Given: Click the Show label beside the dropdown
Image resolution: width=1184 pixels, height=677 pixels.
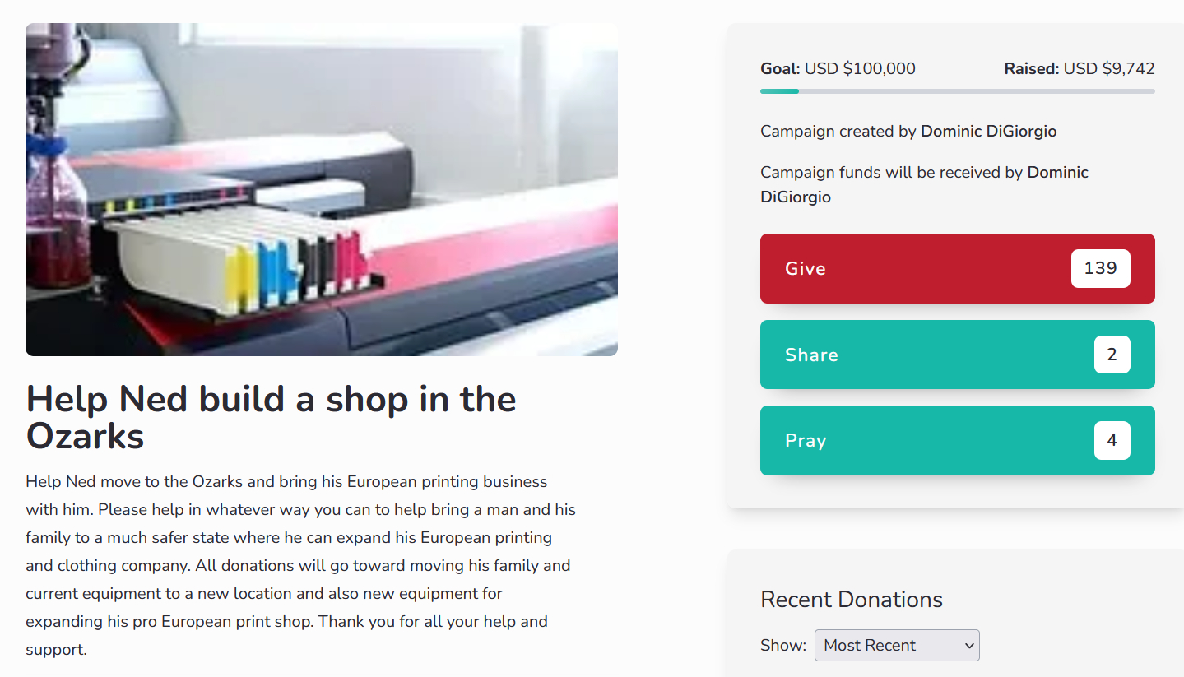Looking at the screenshot, I should (x=783, y=645).
